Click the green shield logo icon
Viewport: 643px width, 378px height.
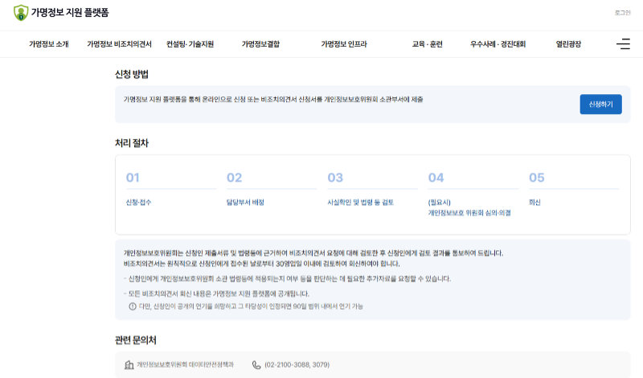click(x=21, y=13)
